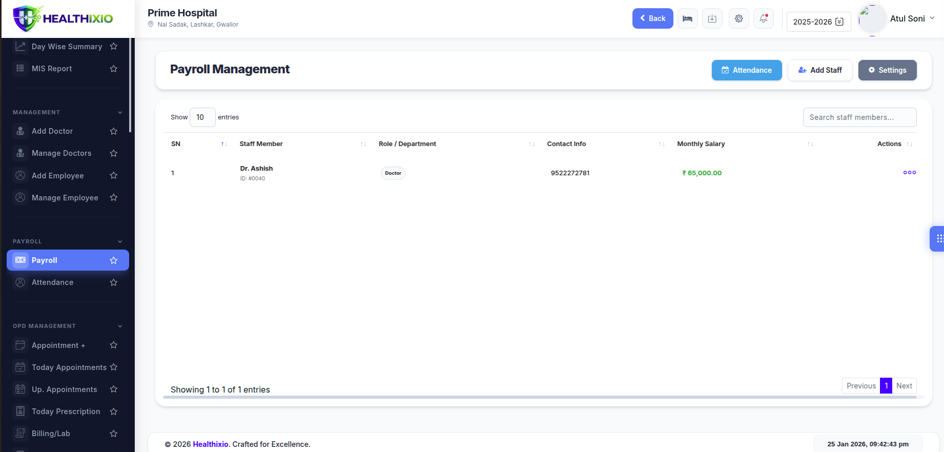The width and height of the screenshot is (944, 452).
Task: Click the gray Settings button
Action: pos(887,70)
